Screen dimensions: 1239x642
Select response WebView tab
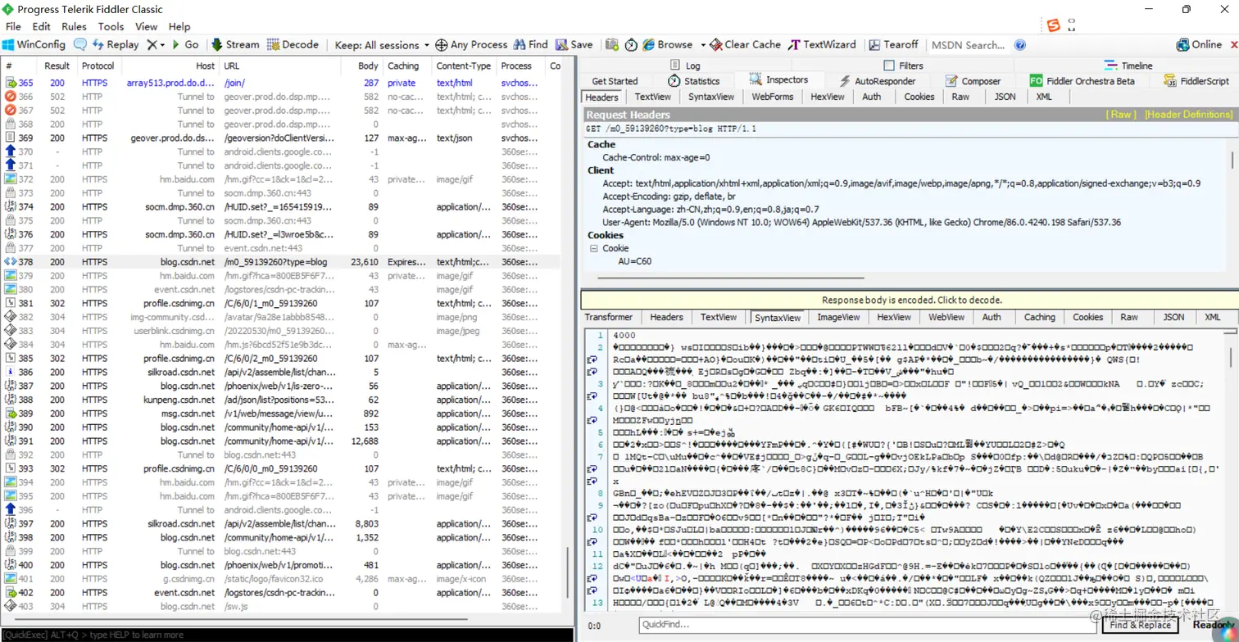click(x=946, y=317)
